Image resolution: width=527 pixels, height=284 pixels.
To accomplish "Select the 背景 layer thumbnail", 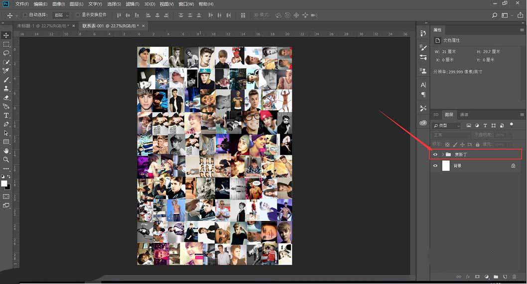I will pyautogui.click(x=446, y=166).
